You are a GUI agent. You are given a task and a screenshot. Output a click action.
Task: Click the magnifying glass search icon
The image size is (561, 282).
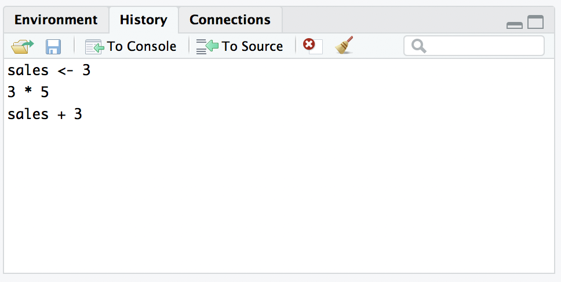point(418,46)
